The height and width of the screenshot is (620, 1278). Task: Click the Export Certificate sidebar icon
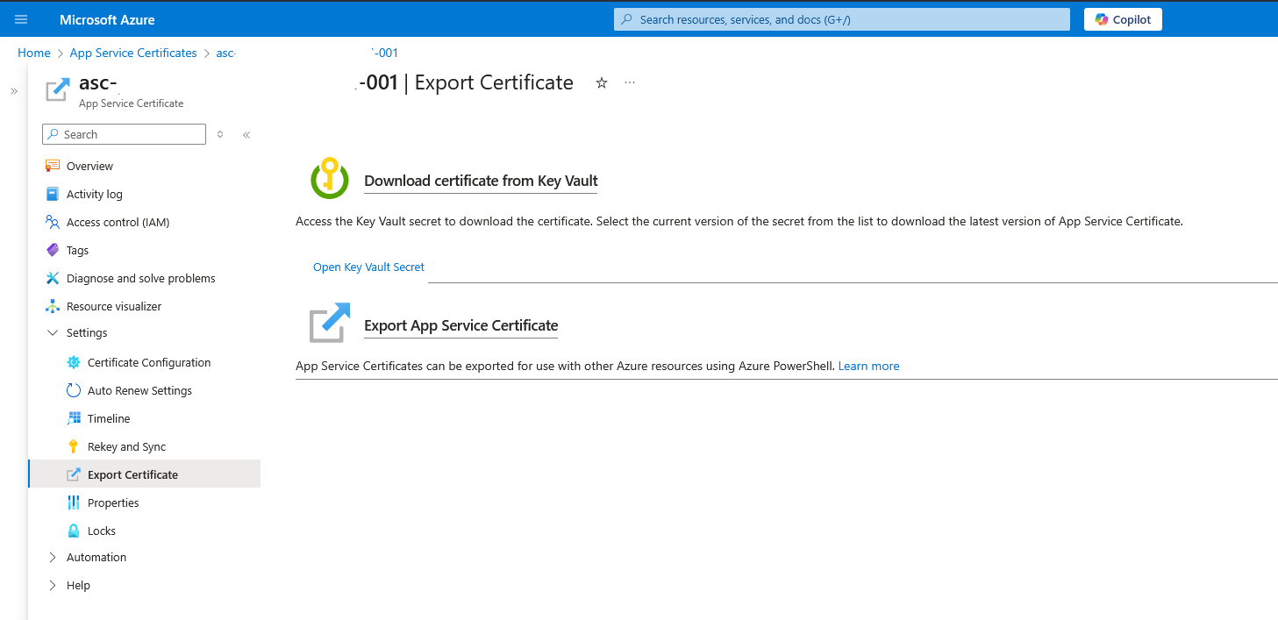[74, 474]
